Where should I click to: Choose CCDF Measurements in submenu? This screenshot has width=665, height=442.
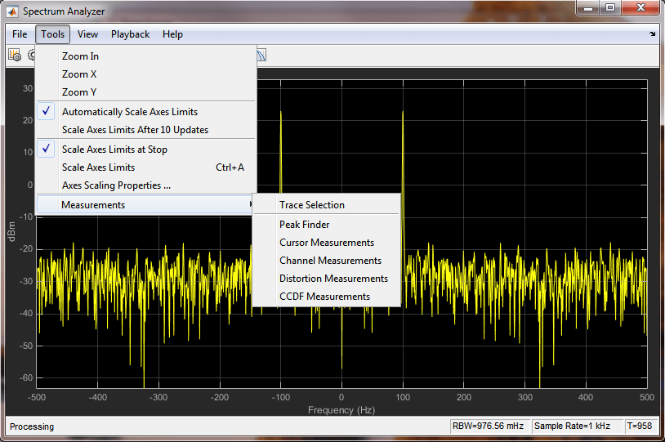(x=326, y=297)
